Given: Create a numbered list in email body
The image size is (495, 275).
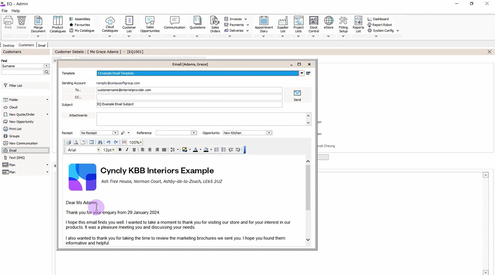Looking at the screenshot, I should pos(217,150).
